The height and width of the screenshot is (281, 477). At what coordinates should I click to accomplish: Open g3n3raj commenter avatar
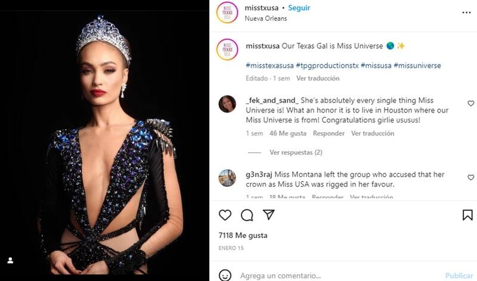[227, 178]
